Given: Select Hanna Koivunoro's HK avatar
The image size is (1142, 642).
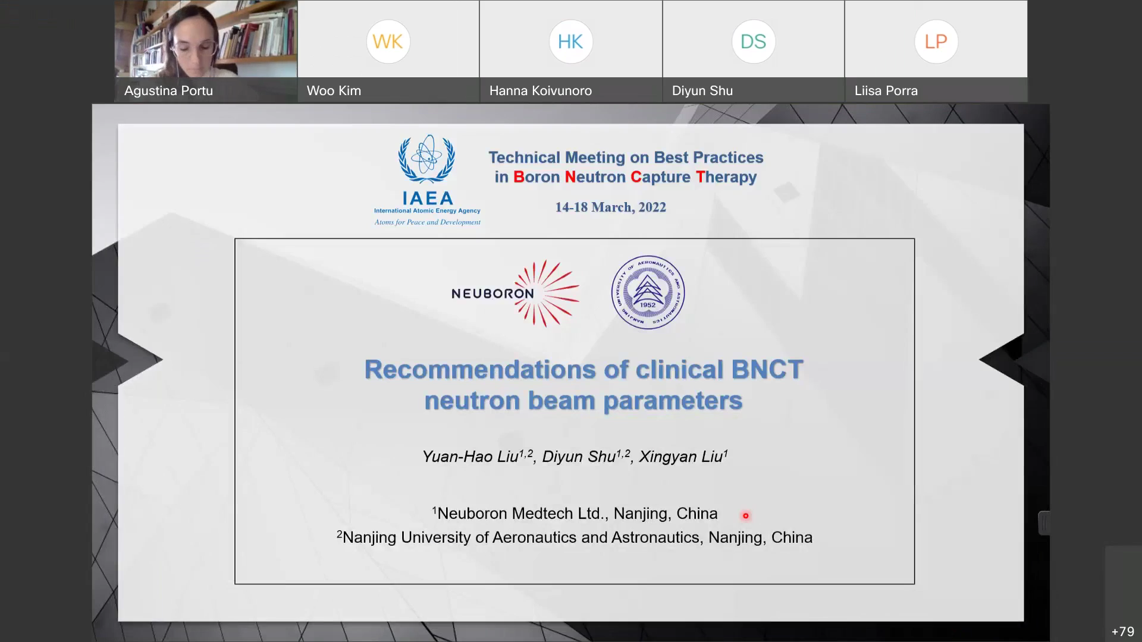Looking at the screenshot, I should (x=570, y=42).
